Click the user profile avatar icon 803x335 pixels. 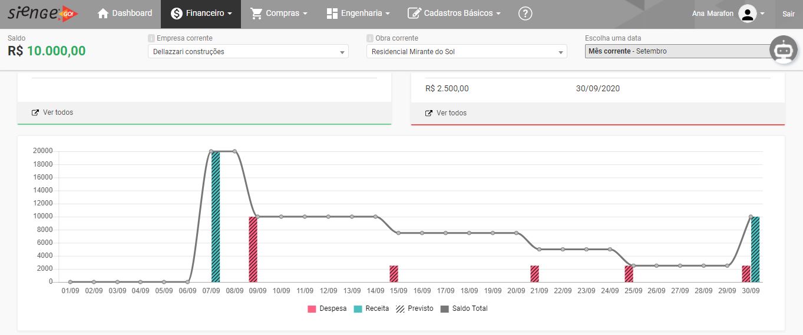(747, 14)
